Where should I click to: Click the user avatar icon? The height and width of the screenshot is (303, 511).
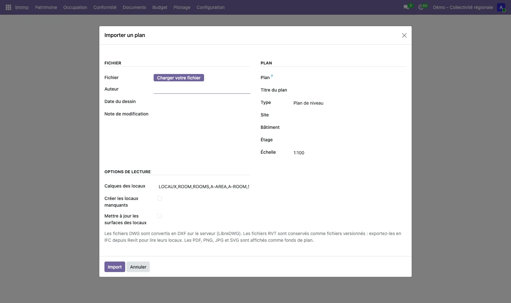(501, 7)
